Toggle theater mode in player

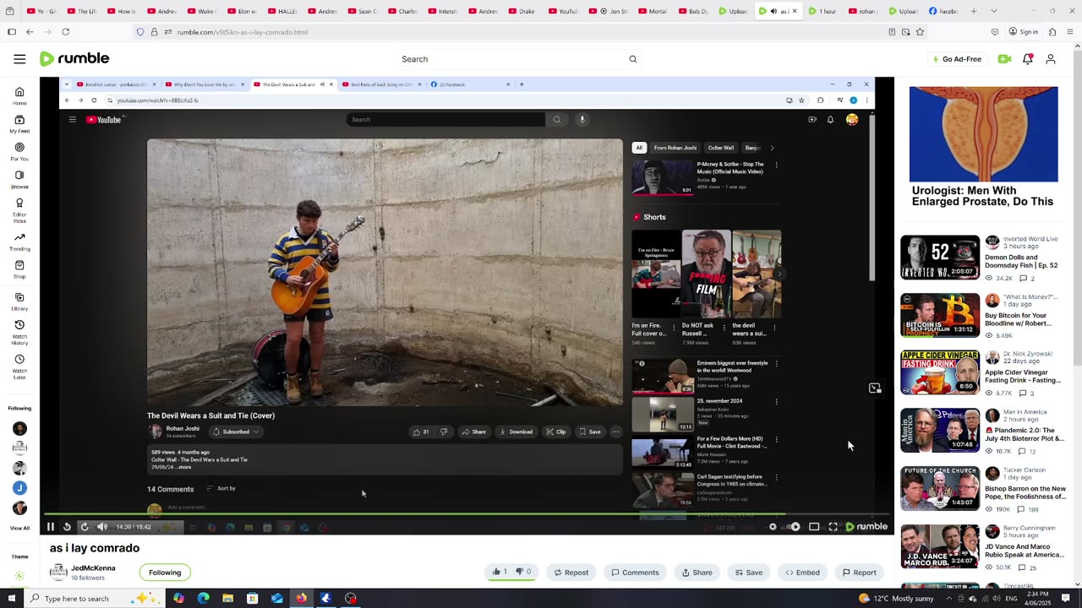pyautogui.click(x=814, y=527)
